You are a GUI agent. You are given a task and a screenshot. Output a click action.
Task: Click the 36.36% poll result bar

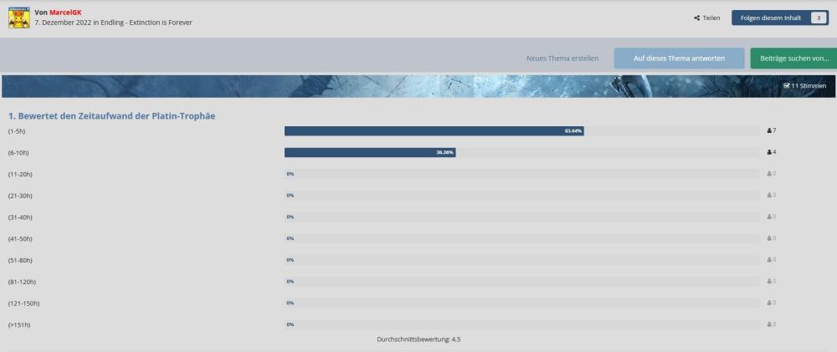click(x=369, y=152)
